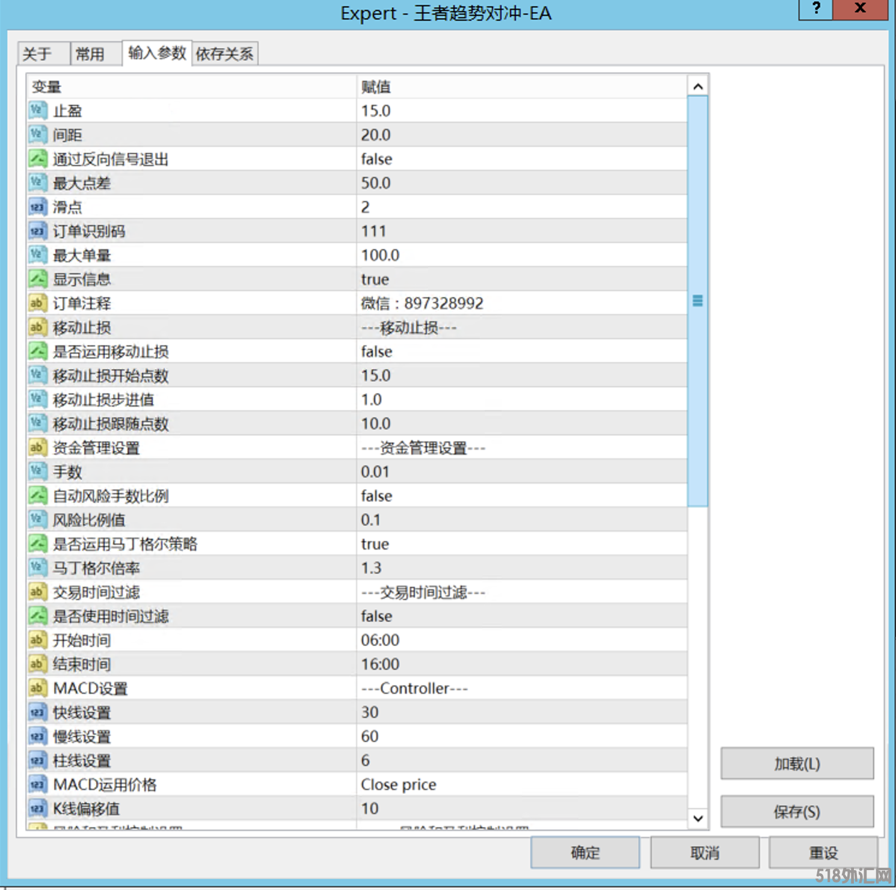Select the 显示信息 boolean parameter icon
896x890 pixels.
click(37, 279)
